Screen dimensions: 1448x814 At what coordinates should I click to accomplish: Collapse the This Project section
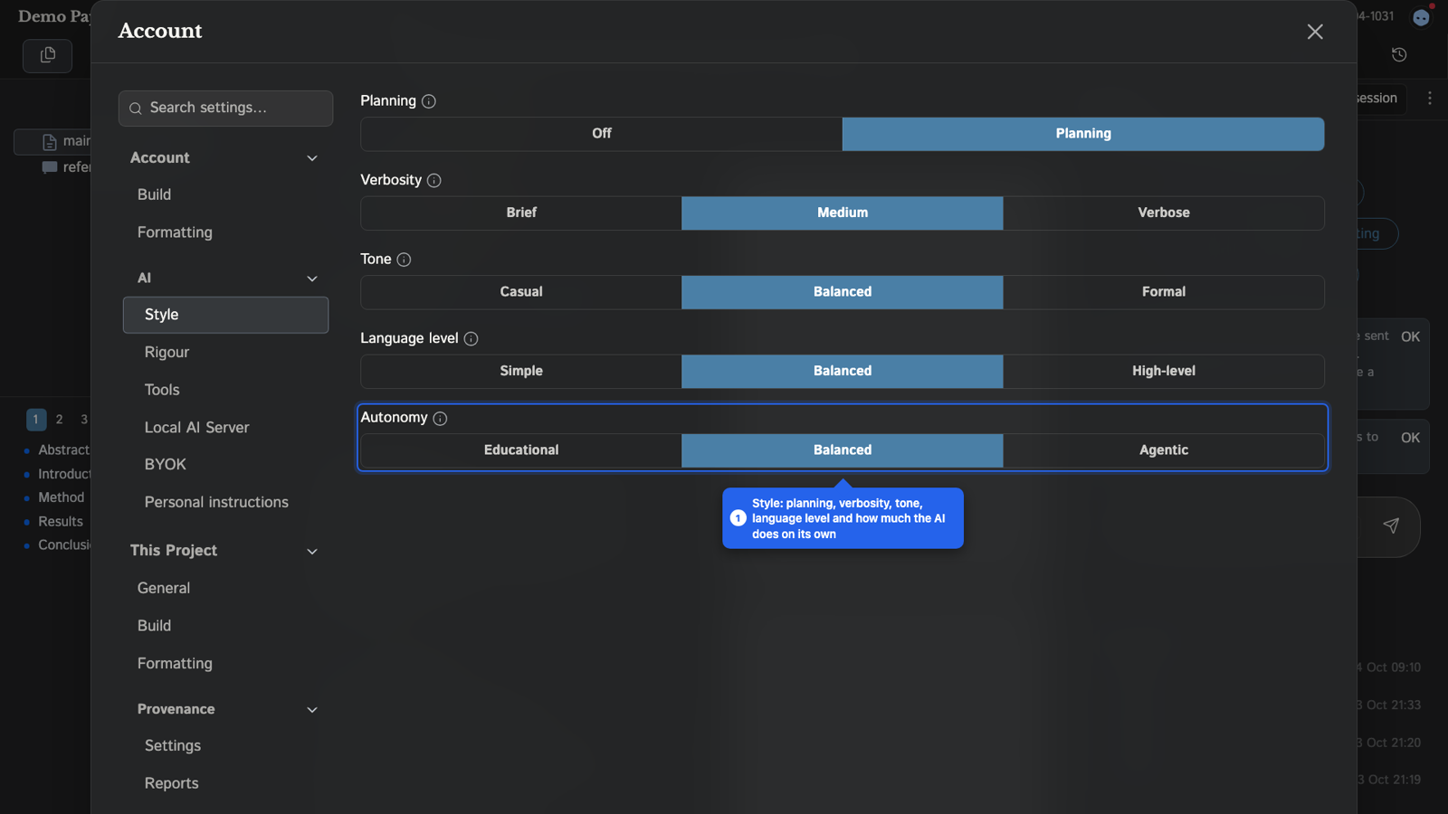click(x=312, y=552)
